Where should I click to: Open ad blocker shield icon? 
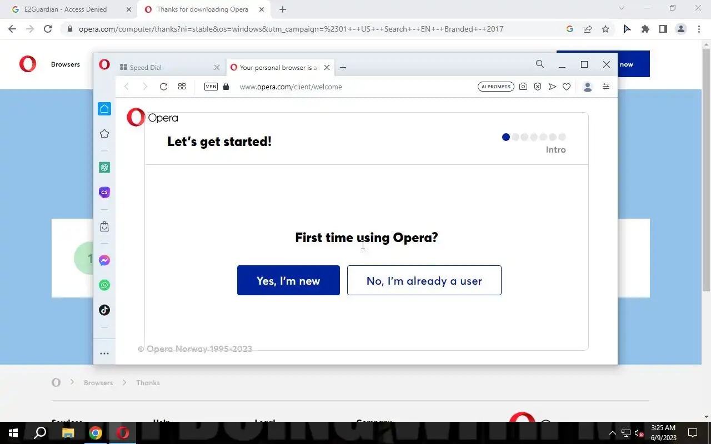click(x=538, y=87)
